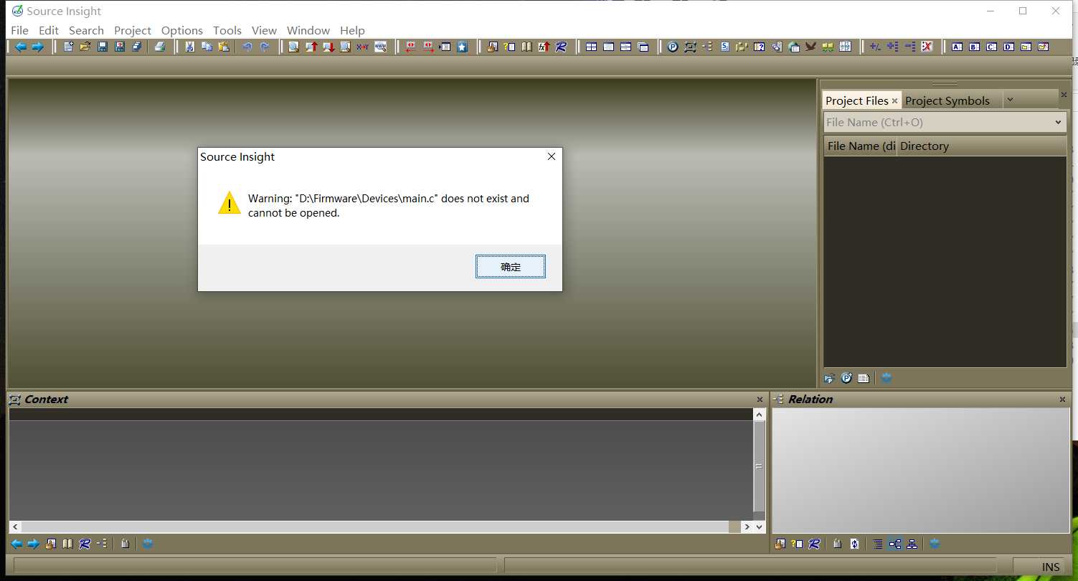Click the Project Window P icon
1078x581 pixels.
pyautogui.click(x=673, y=47)
